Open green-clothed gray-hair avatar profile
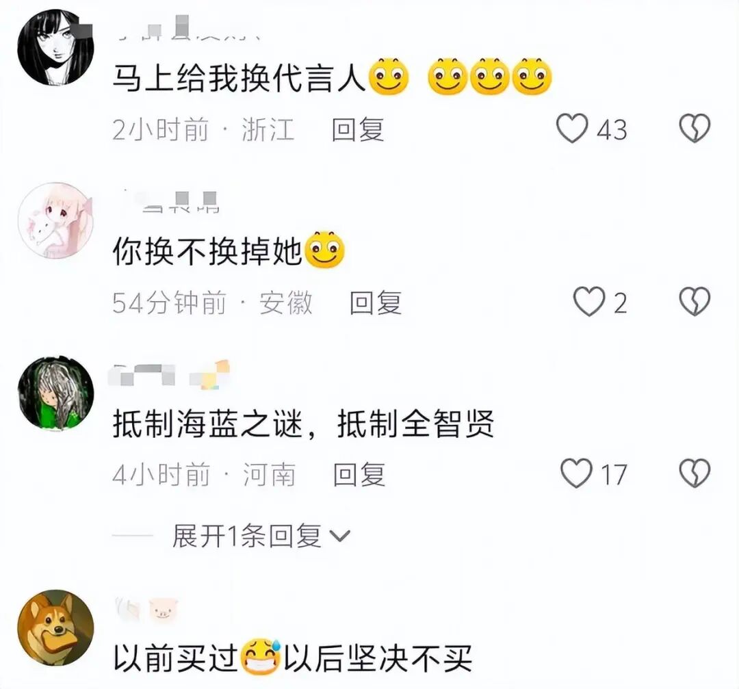This screenshot has width=739, height=689. point(55,393)
